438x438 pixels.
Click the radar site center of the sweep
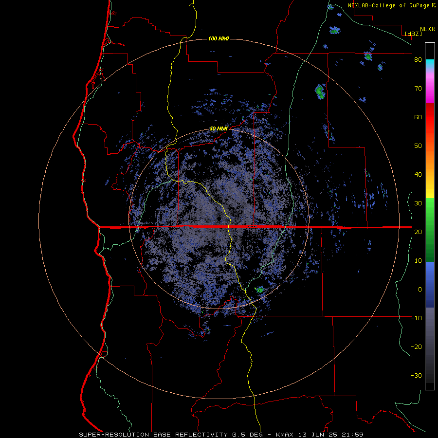click(219, 218)
